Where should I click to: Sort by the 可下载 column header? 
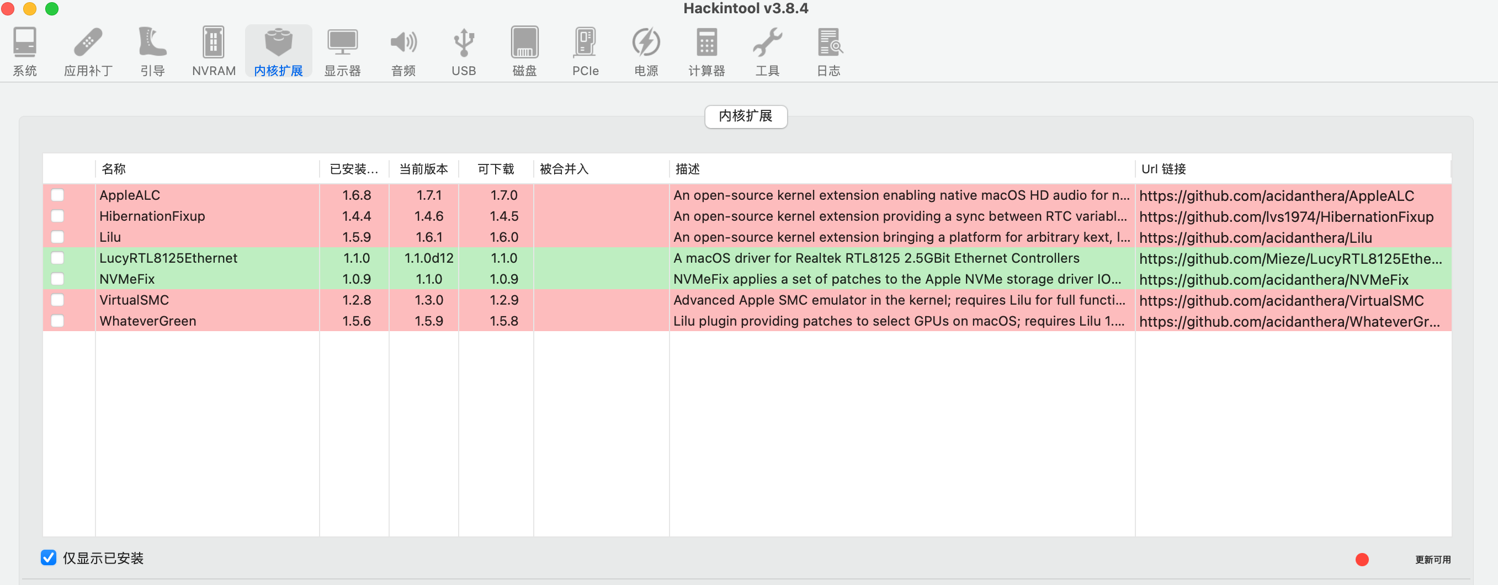[x=496, y=169]
